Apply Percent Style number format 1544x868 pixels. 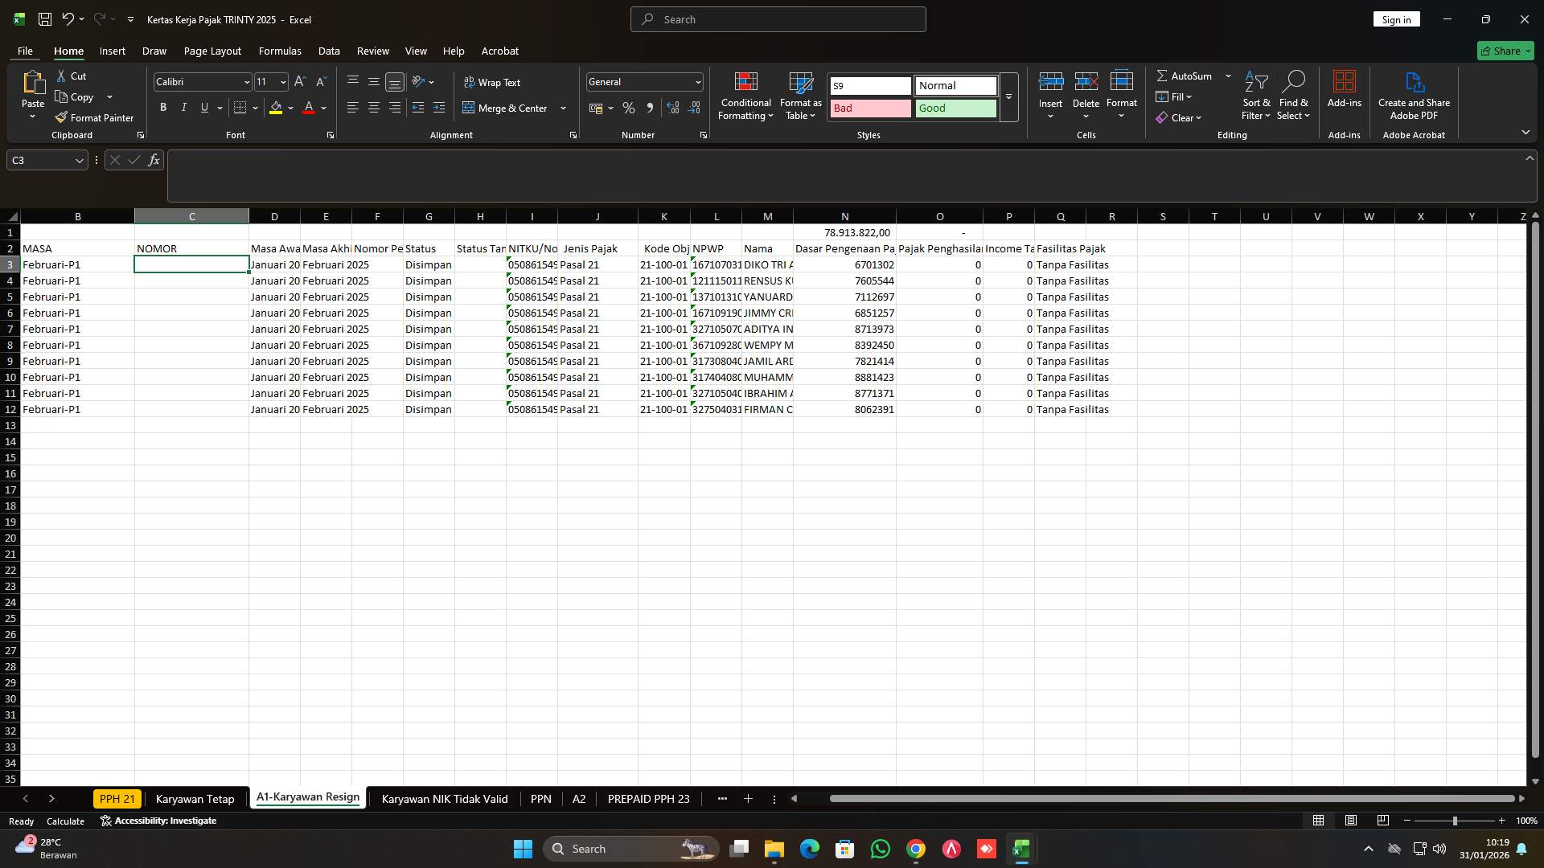tap(629, 108)
